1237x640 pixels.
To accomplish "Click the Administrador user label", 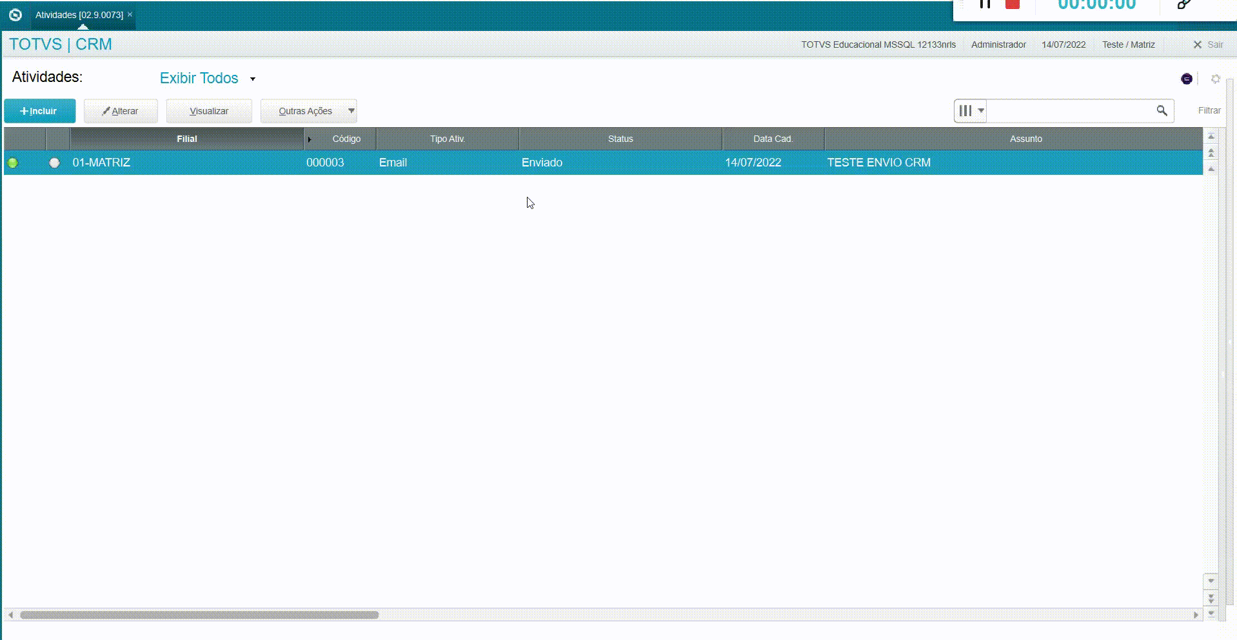I will coord(998,45).
